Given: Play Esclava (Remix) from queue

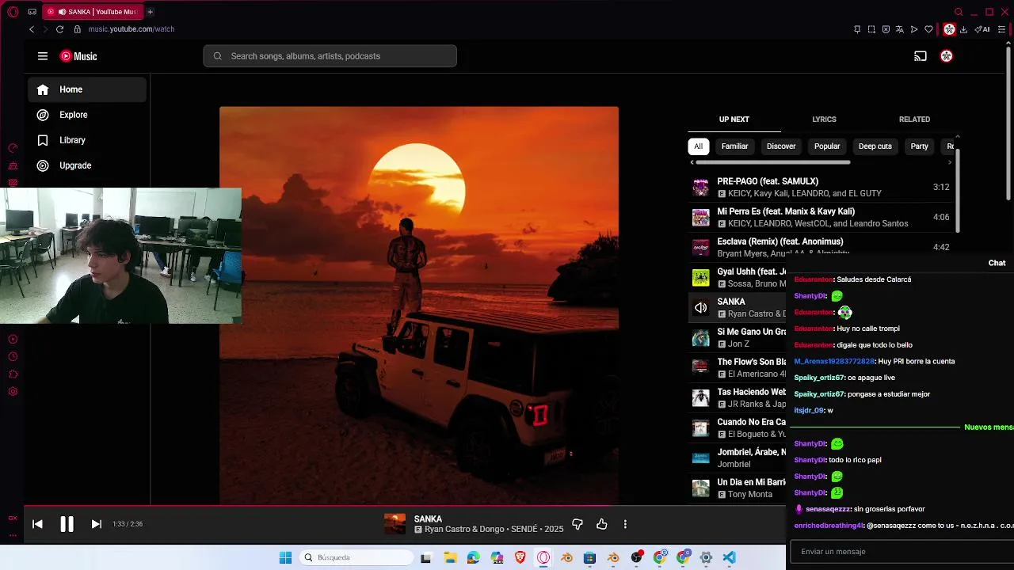Looking at the screenshot, I should point(820,247).
